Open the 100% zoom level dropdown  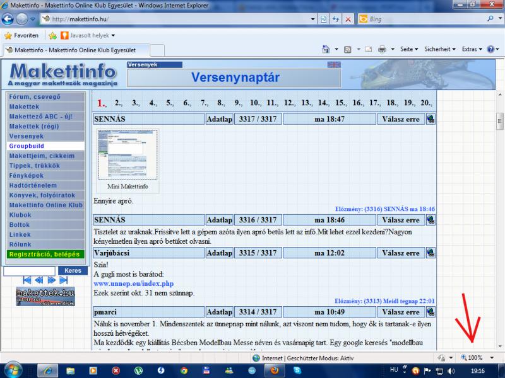point(477,358)
